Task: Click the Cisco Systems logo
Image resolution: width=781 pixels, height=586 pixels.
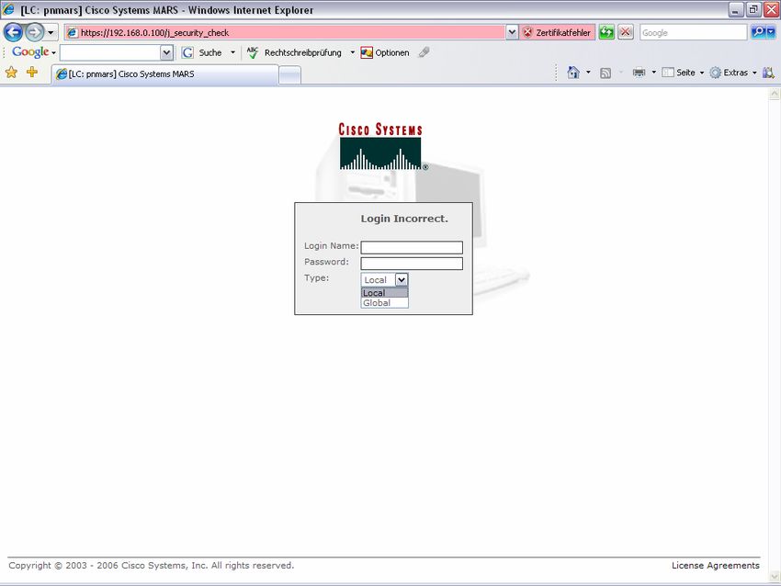Action: [x=381, y=146]
